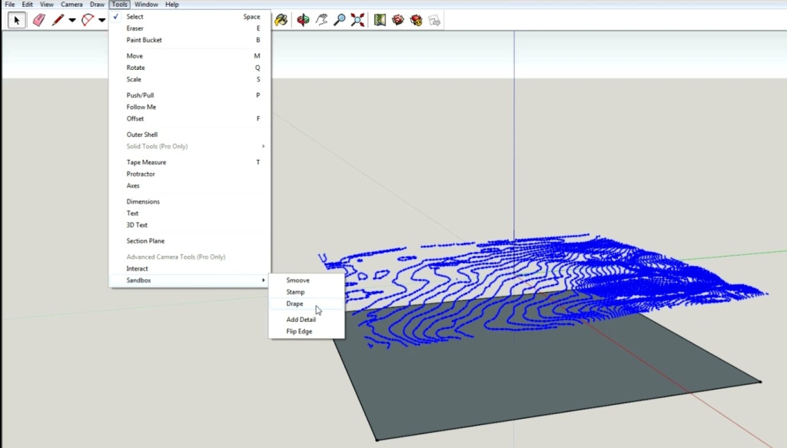Open the Arc tool dropdown arrow
The height and width of the screenshot is (448, 787).
tap(102, 20)
